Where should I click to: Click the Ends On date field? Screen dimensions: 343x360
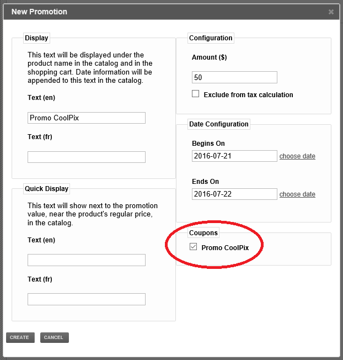click(x=234, y=194)
